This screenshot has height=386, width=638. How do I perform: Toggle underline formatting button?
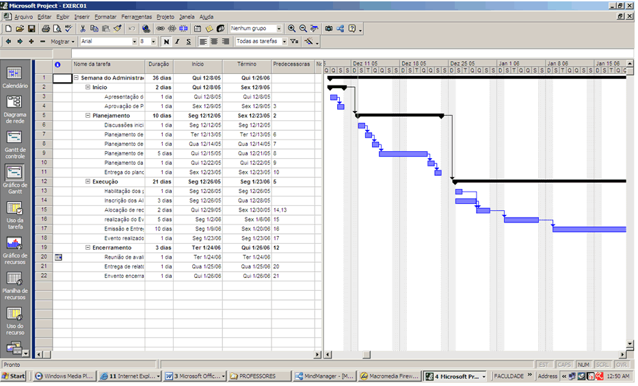[188, 42]
